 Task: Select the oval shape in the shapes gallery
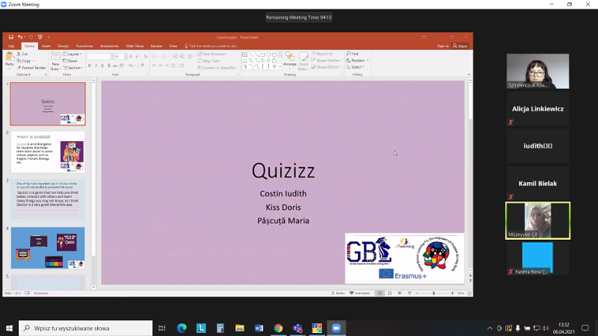(268, 55)
